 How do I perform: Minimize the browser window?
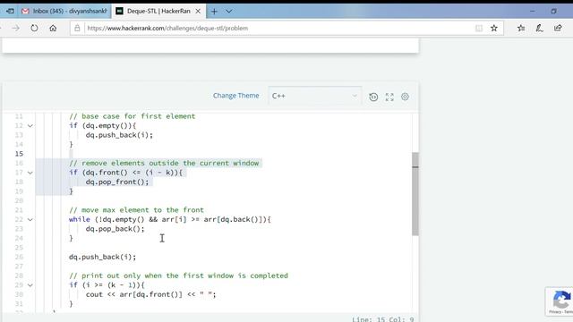point(533,12)
